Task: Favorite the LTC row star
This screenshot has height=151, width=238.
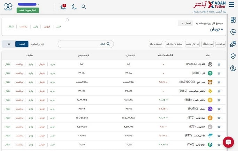Action: pyautogui.click(x=219, y=127)
